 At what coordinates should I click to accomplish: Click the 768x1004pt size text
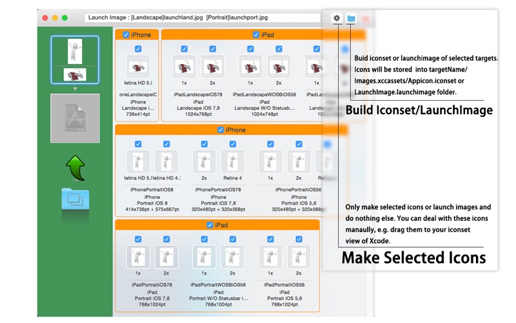click(218, 304)
